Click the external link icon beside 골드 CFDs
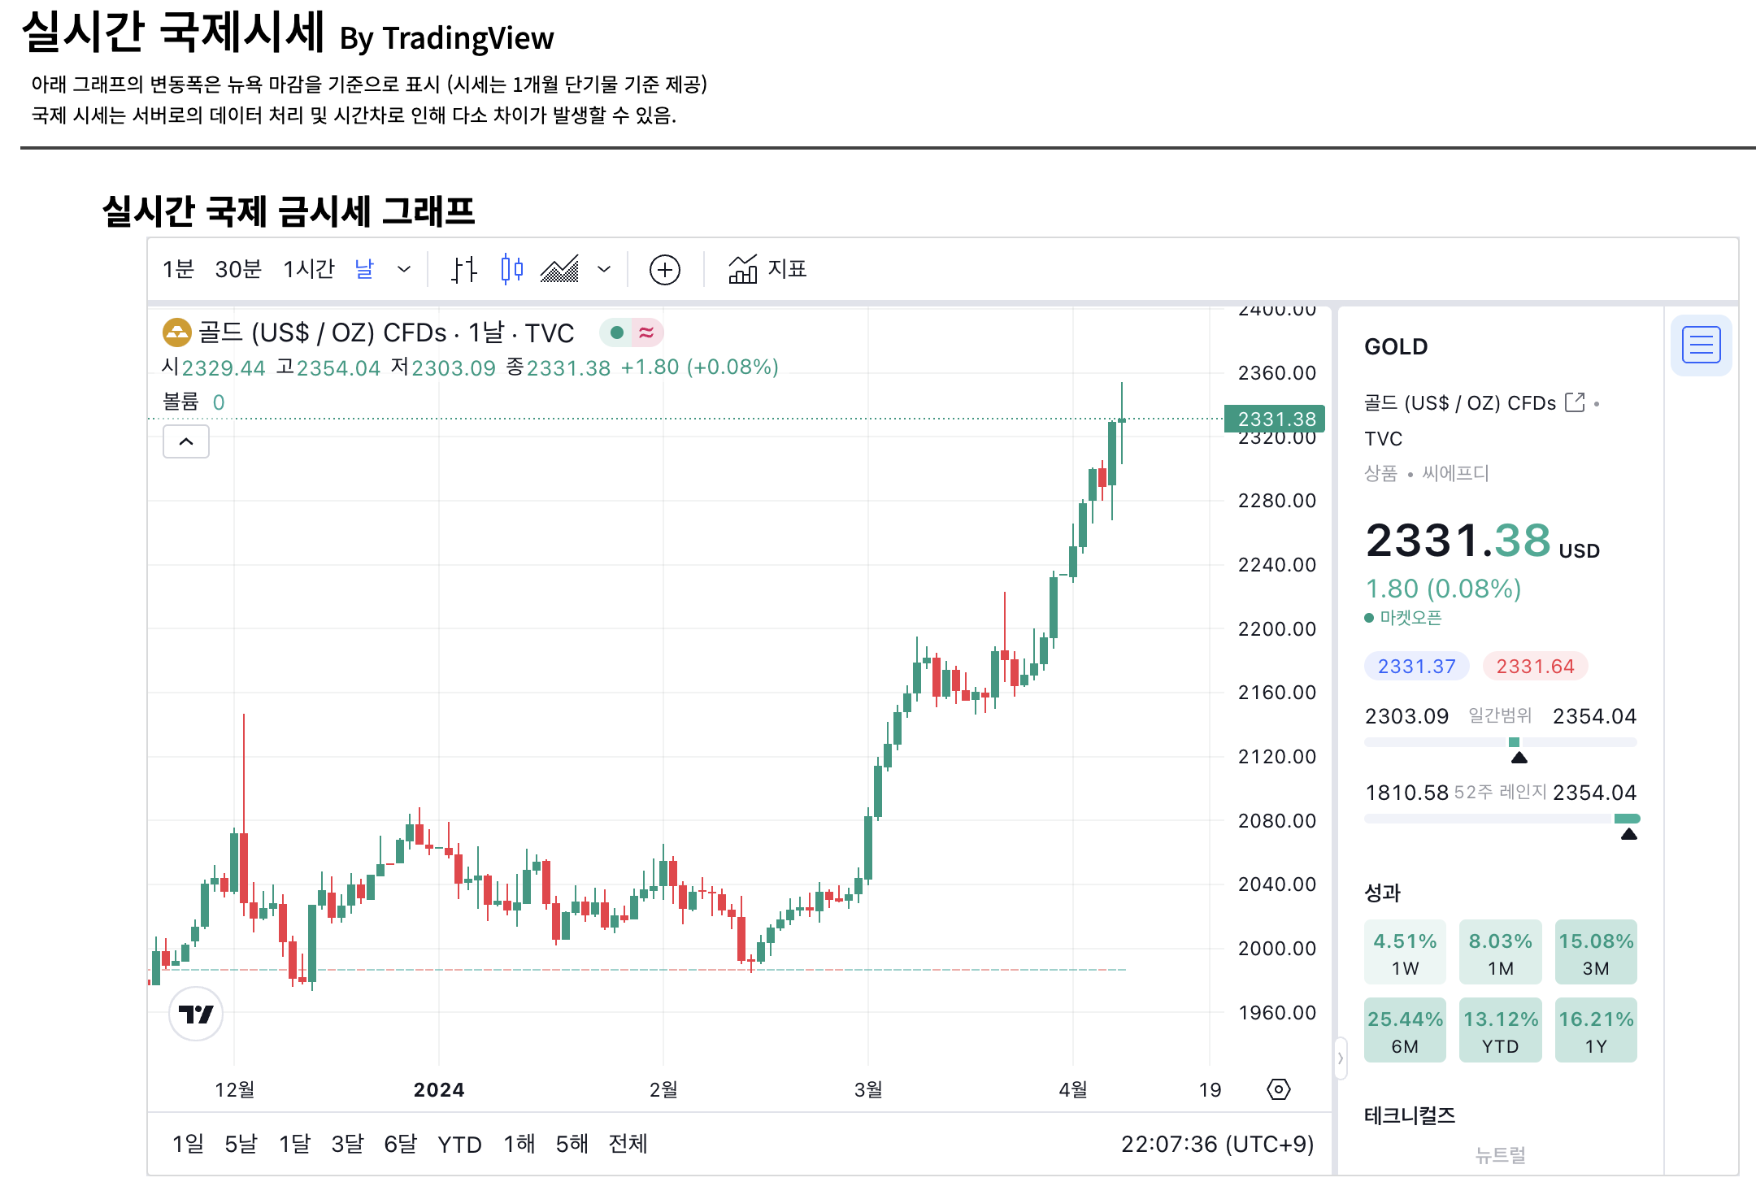Screen dimensions: 1756x1182 tap(1576, 402)
